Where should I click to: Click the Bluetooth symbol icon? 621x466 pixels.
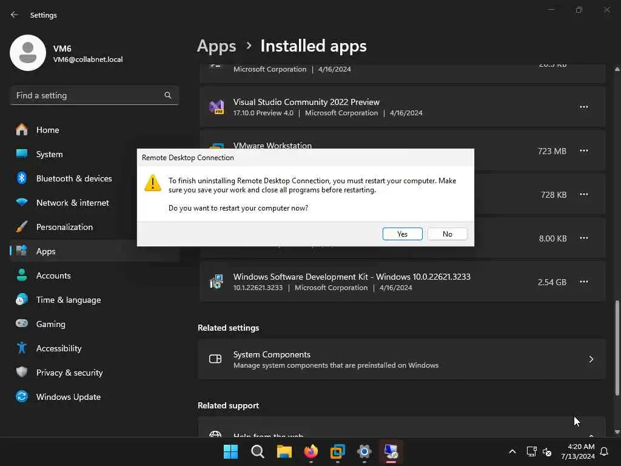22,178
